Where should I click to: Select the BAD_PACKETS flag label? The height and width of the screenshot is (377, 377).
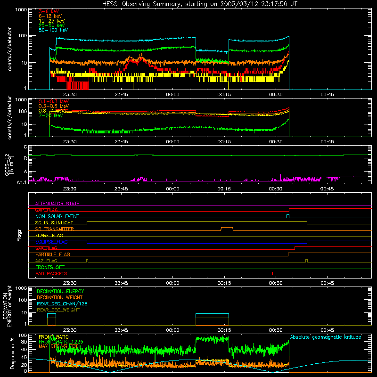click(x=51, y=273)
